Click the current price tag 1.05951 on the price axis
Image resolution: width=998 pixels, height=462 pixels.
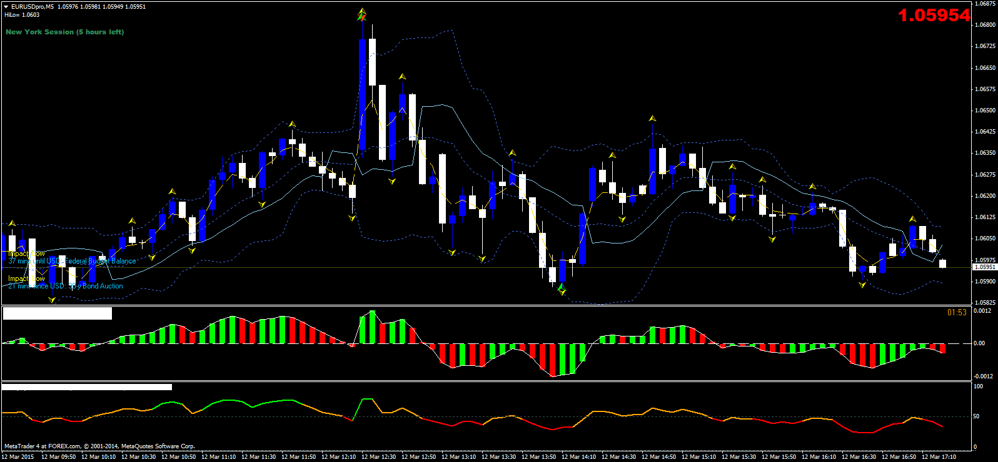point(985,267)
